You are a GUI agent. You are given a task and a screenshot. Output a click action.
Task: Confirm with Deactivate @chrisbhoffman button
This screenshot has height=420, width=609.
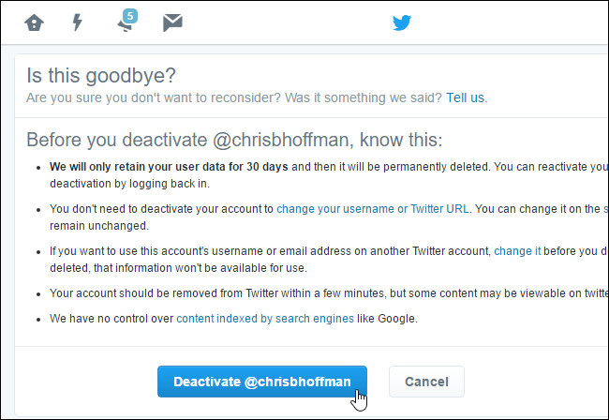coord(262,382)
